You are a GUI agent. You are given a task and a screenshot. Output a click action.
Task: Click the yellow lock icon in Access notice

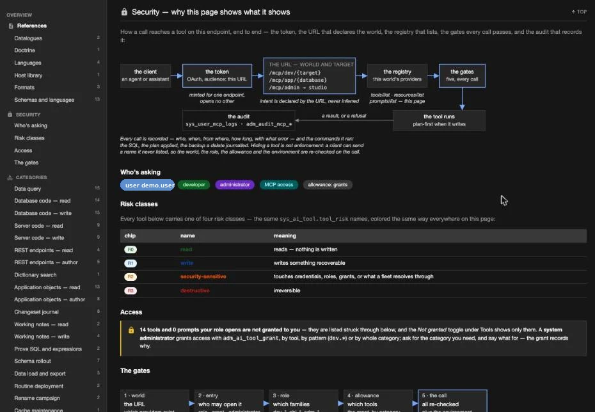131,330
